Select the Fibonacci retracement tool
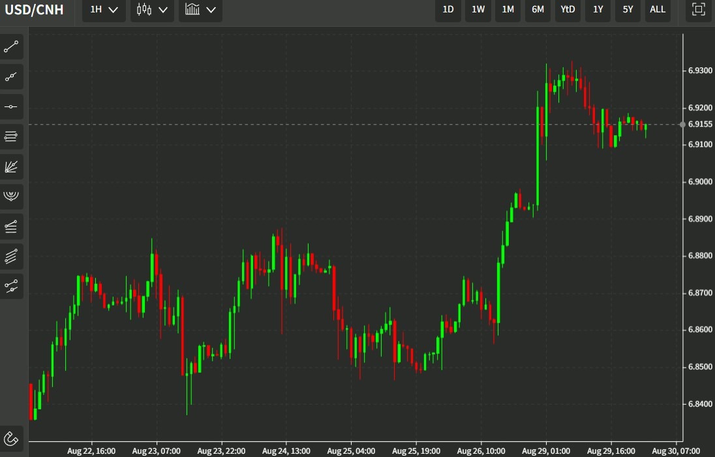Screen dimensions: 715x457 (x=11, y=227)
